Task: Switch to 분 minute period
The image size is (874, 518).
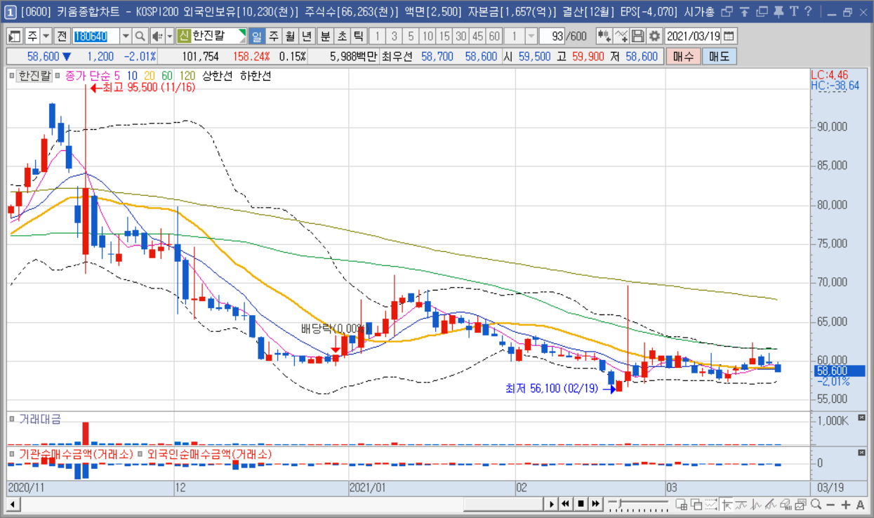Action: point(325,36)
